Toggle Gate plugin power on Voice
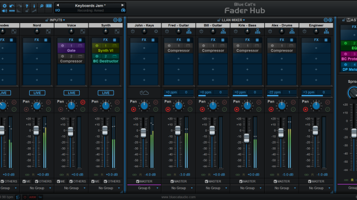Image resolution: width=357 pixels, height=200 pixels. [63, 45]
